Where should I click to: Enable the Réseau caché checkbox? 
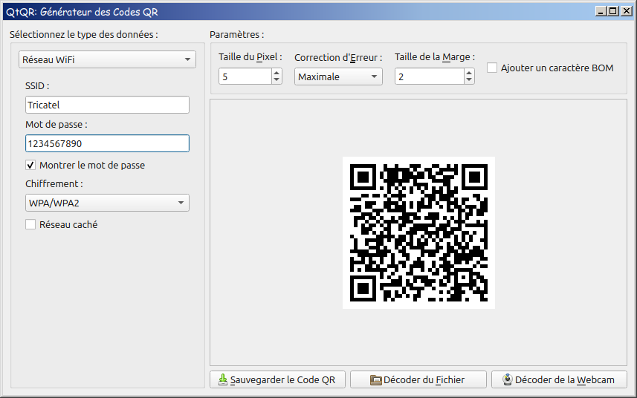(x=30, y=224)
